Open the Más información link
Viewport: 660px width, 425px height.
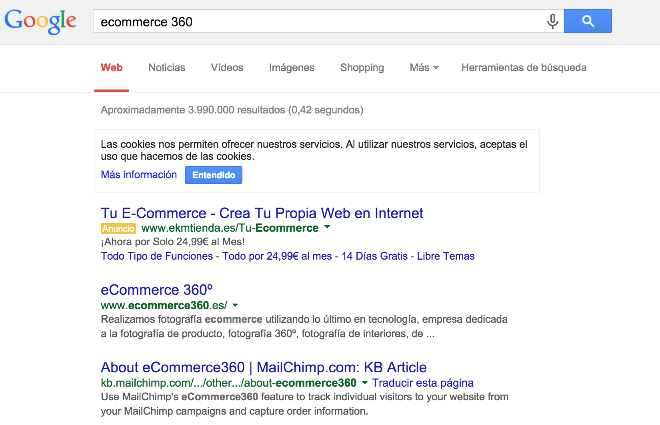(x=139, y=175)
